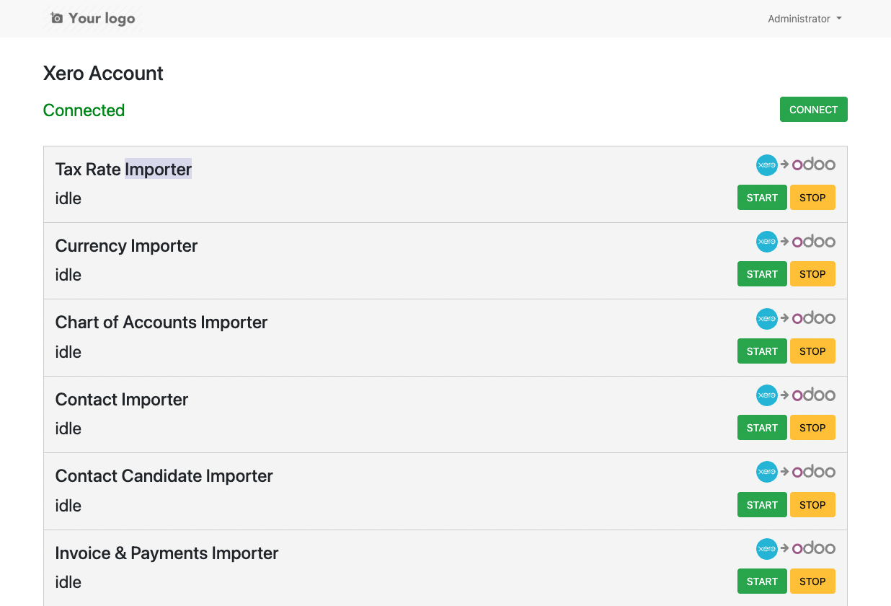Click the Tax Rate Importer title
The image size is (891, 606).
click(123, 170)
